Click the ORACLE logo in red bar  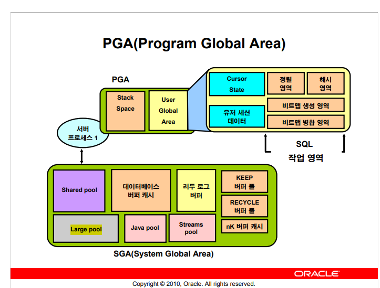(317, 274)
